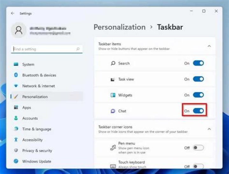Turn off the Task view toggle
The width and height of the screenshot is (229, 174).
[x=198, y=79]
